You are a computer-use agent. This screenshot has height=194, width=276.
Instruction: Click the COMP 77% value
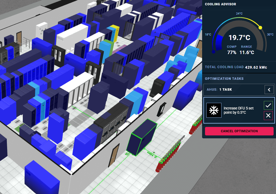point(232,52)
